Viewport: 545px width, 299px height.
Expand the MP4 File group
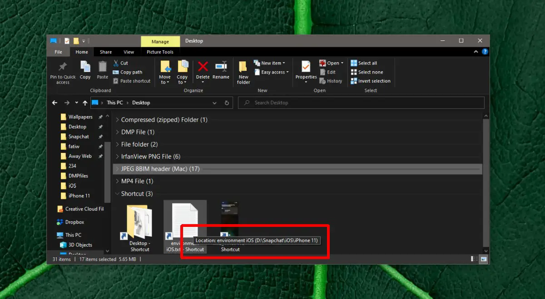point(117,181)
